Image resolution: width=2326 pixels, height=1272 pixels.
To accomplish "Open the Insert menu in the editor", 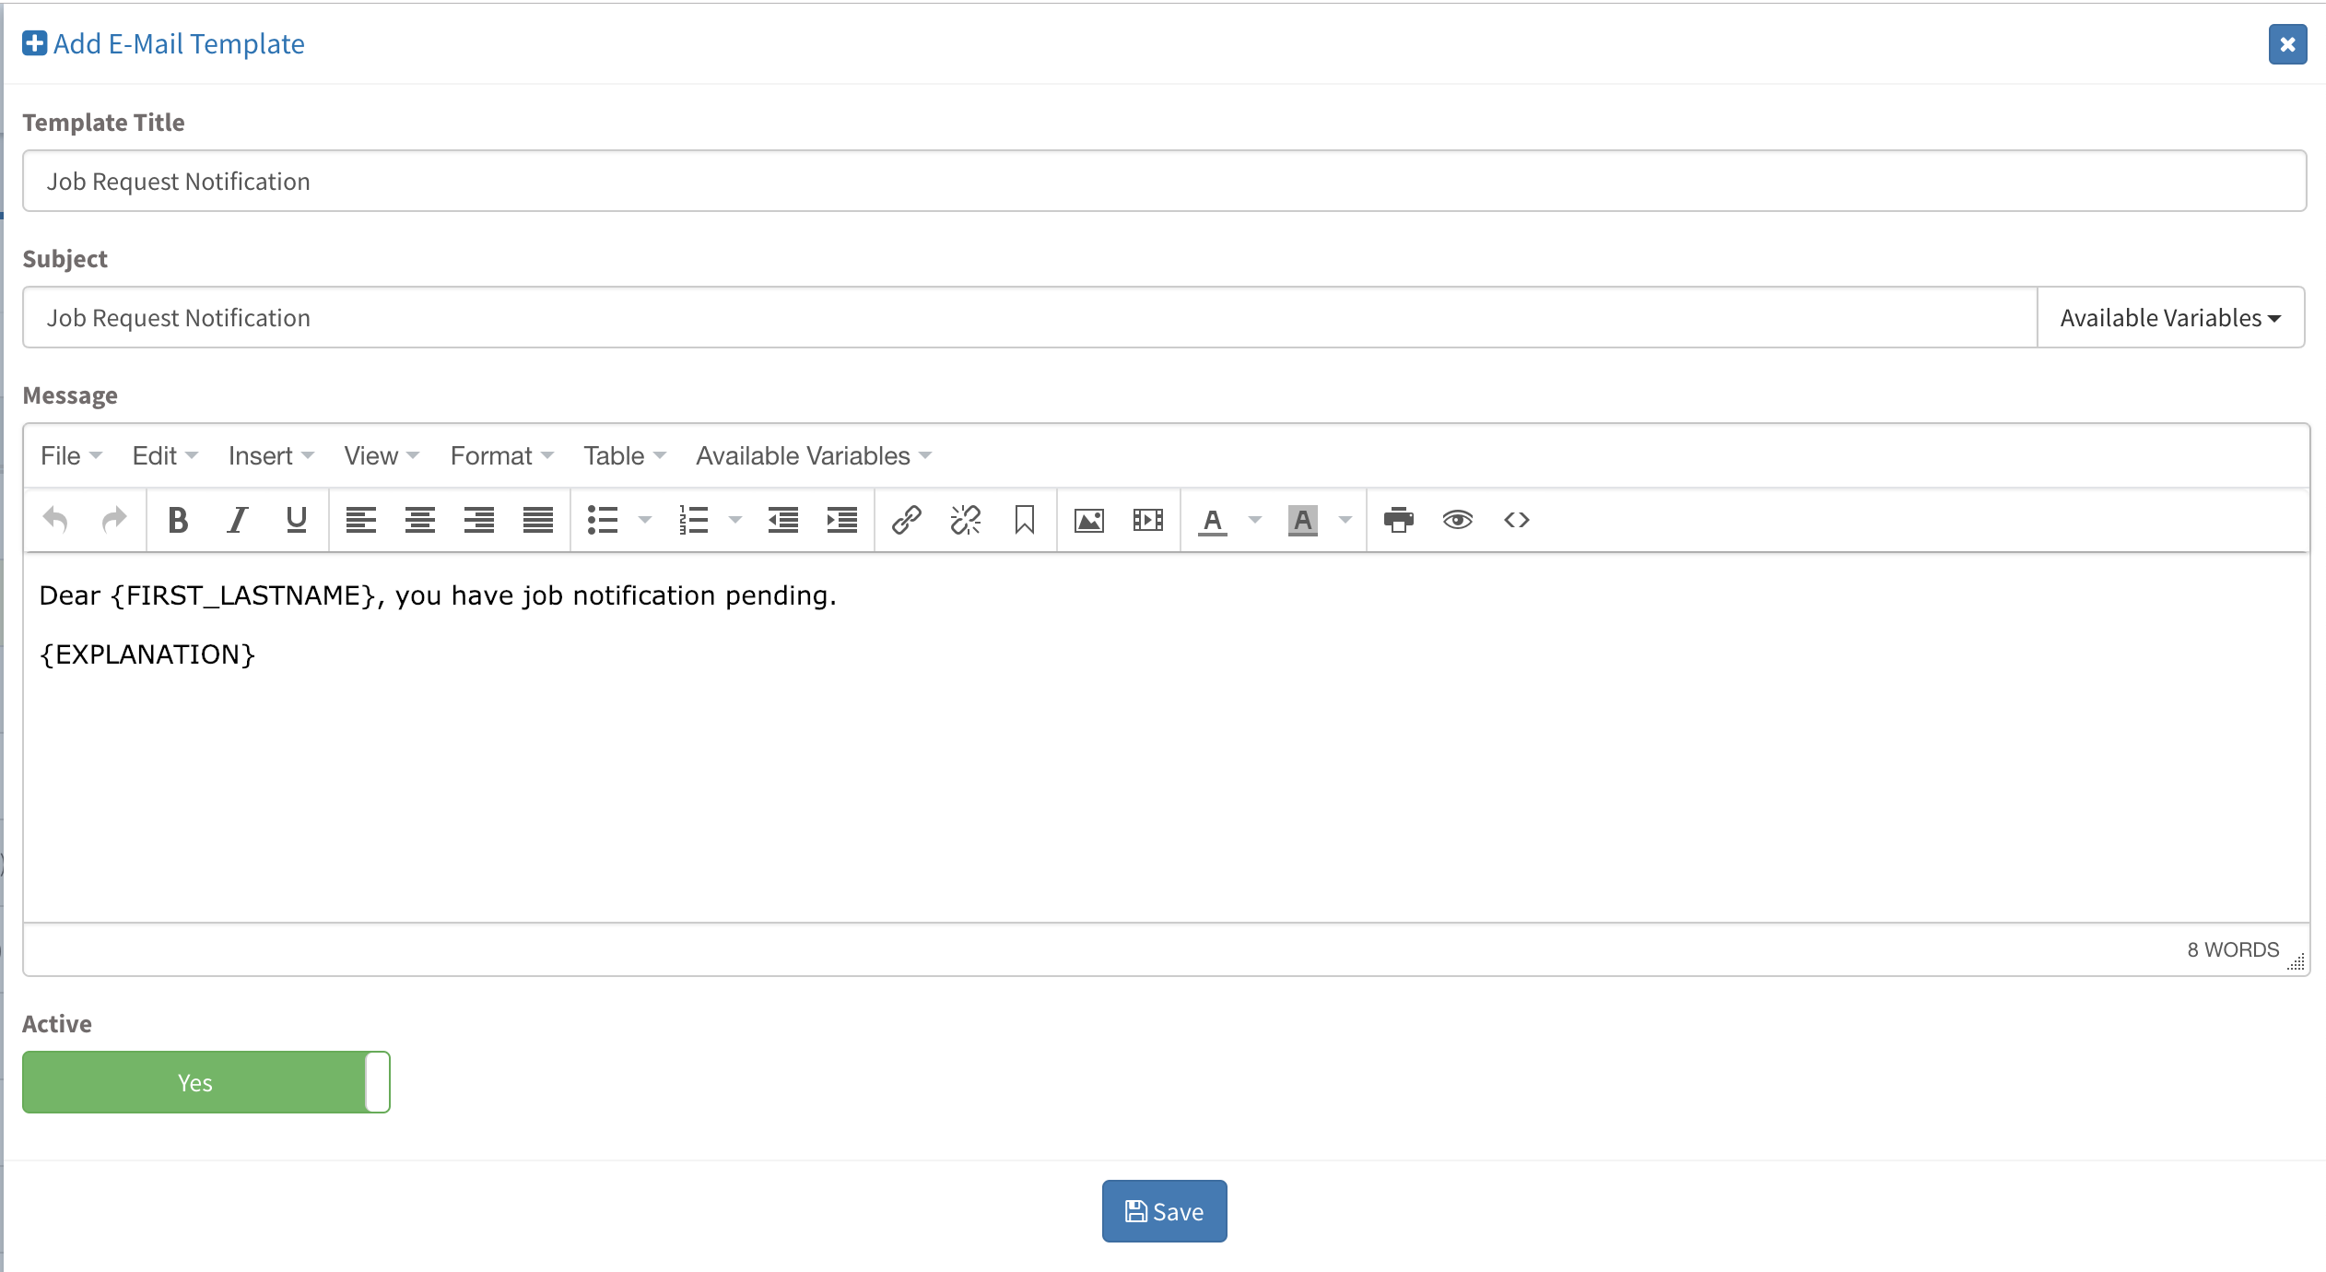I will (x=270, y=456).
